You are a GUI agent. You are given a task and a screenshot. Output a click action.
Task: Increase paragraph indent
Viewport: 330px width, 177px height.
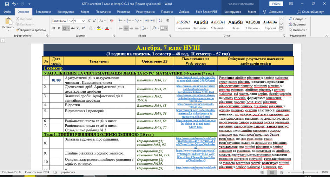[153, 21]
